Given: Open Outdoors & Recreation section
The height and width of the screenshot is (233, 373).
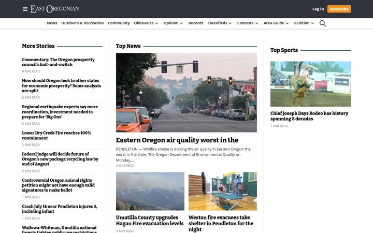Looking at the screenshot, I should [82, 23].
